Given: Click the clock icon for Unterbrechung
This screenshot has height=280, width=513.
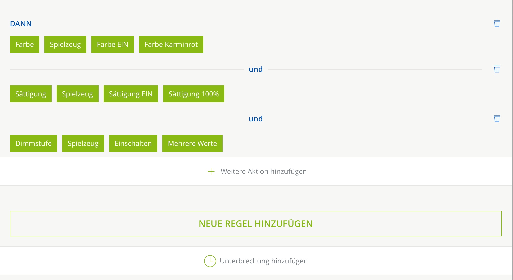Looking at the screenshot, I should pos(210,261).
